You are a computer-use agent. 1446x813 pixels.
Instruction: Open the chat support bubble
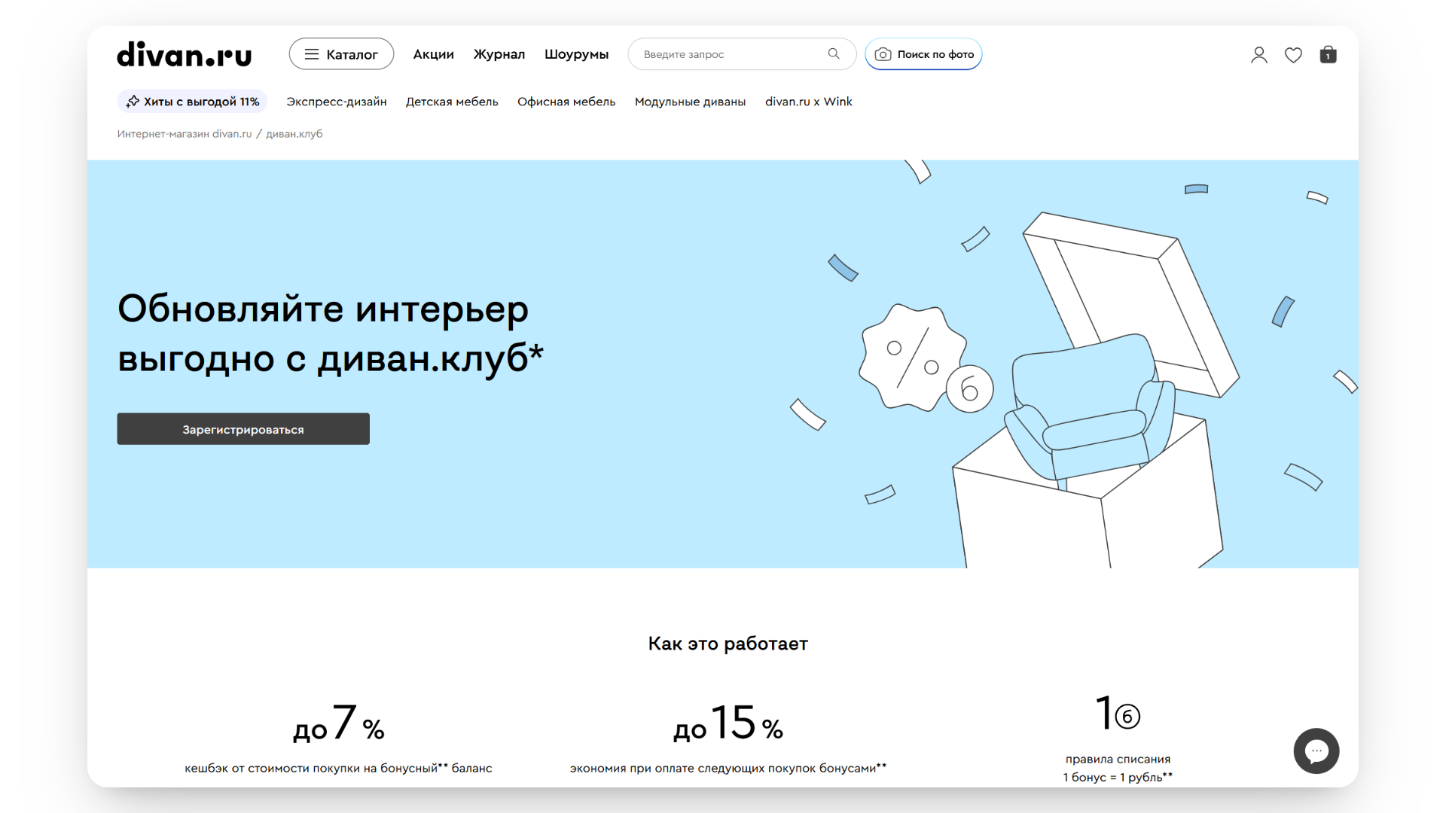click(x=1316, y=751)
